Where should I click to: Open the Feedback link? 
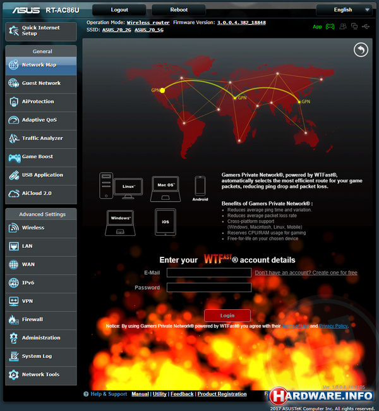(x=182, y=394)
